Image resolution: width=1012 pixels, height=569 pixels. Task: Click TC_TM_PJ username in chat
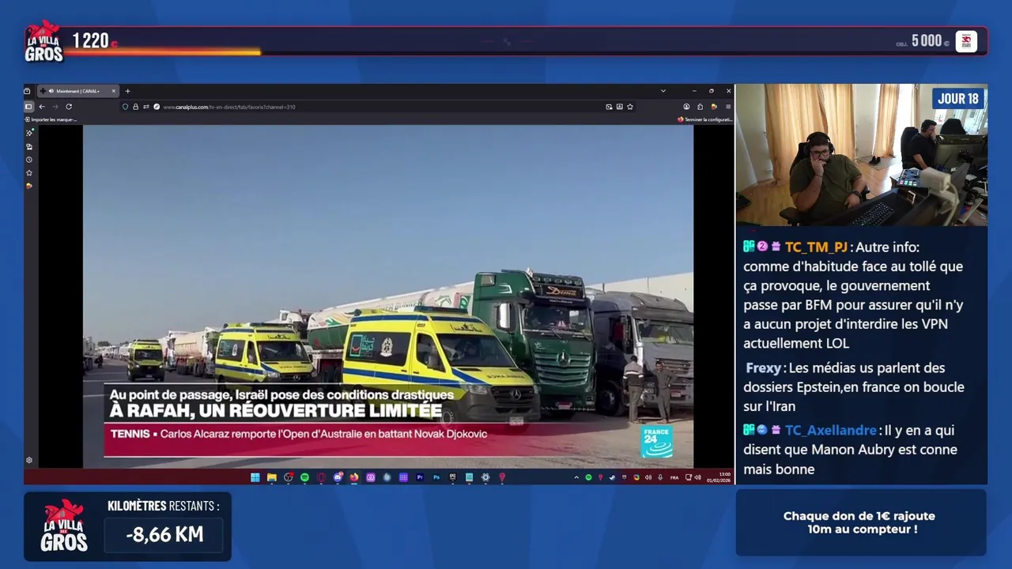[816, 247]
